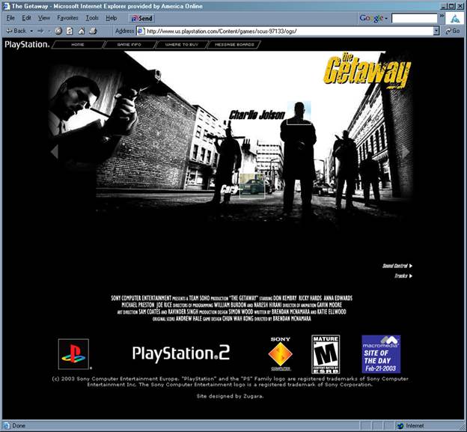Click the Google toolbar search box
Screen dimensions: 467x432
tap(414, 18)
